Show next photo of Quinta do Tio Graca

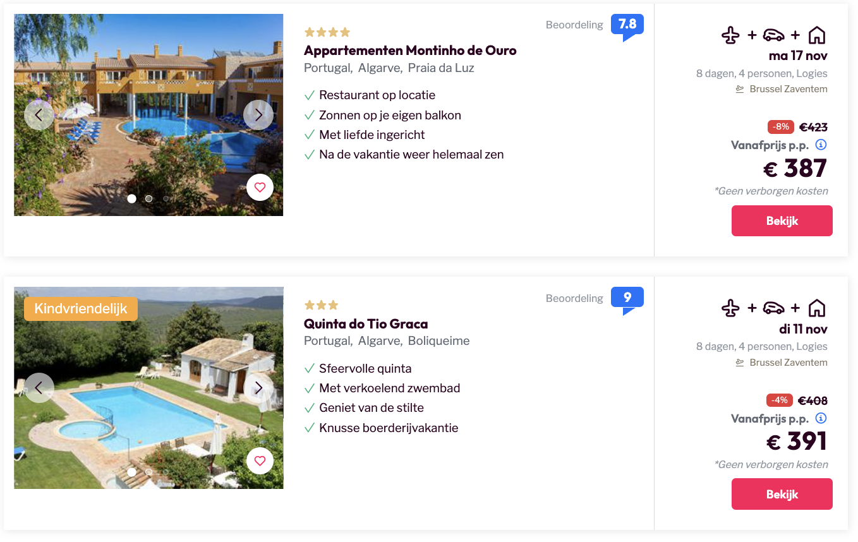click(x=258, y=388)
